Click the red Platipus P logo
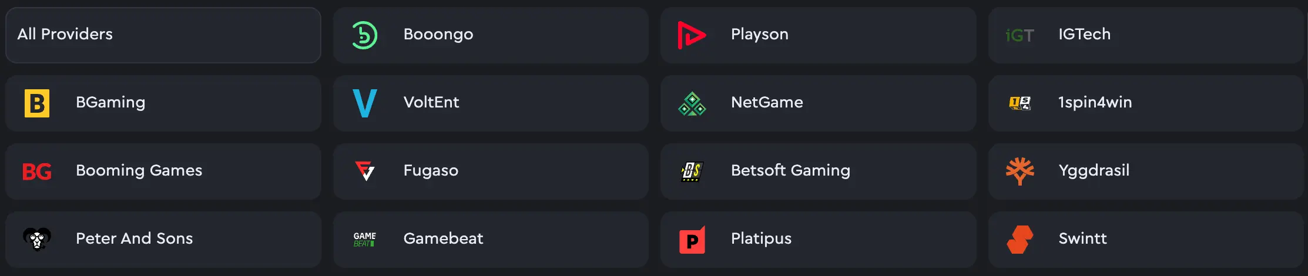1308x276 pixels. [x=692, y=240]
